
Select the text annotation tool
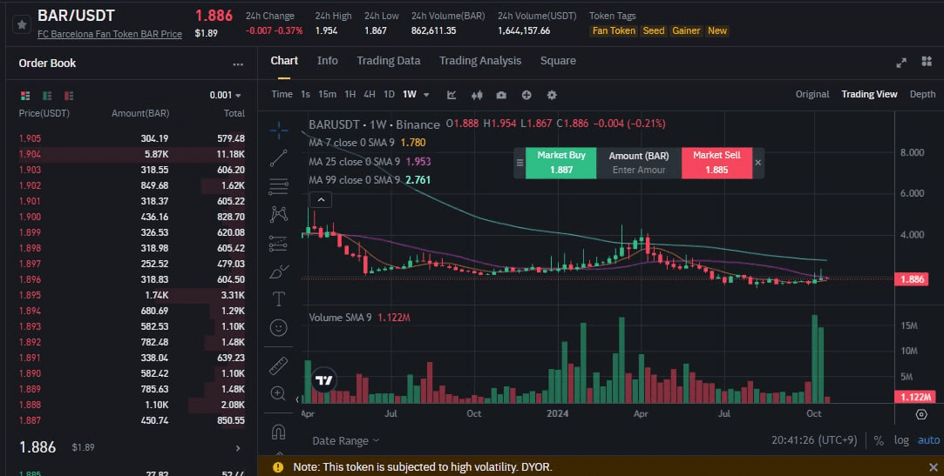pyautogui.click(x=279, y=298)
